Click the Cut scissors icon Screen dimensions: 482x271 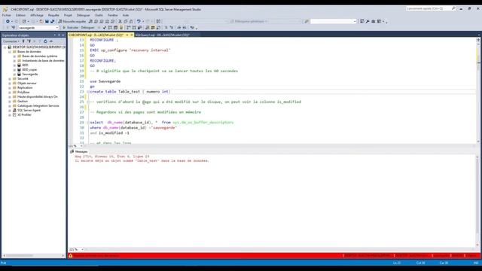(120, 22)
